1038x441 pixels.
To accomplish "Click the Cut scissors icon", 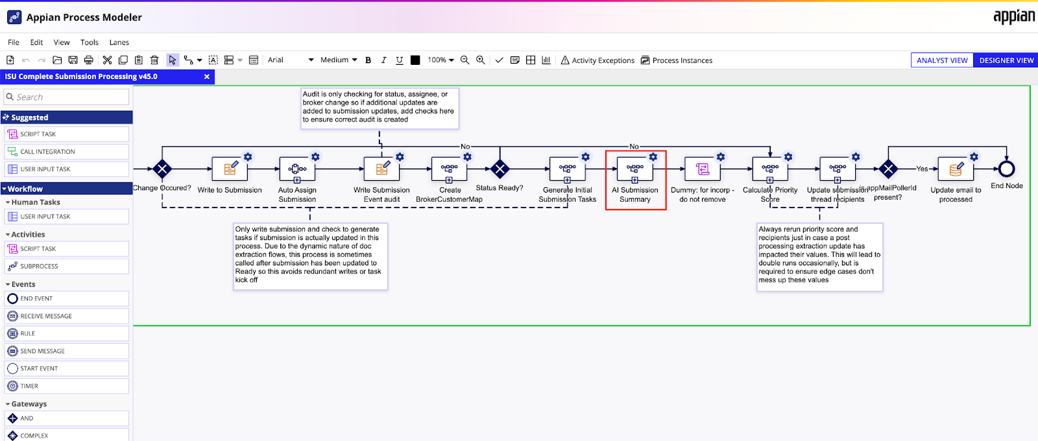I will point(108,60).
